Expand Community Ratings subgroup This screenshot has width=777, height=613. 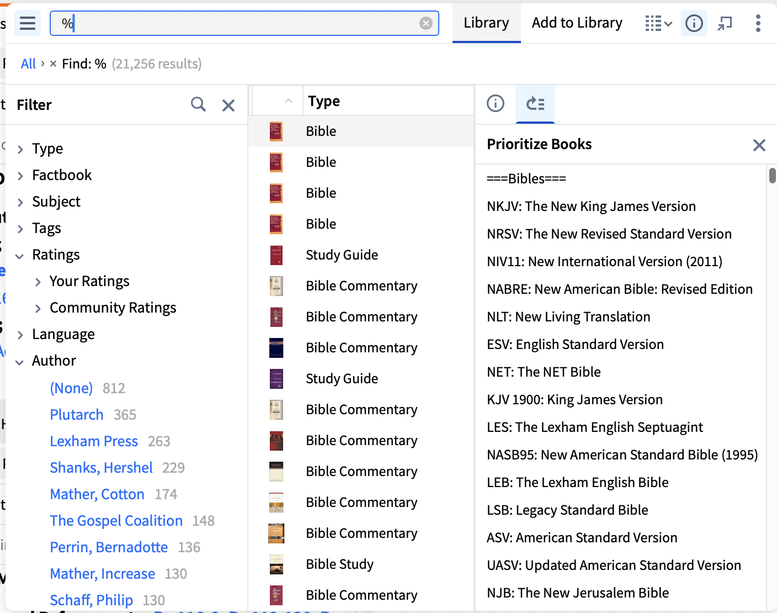38,308
